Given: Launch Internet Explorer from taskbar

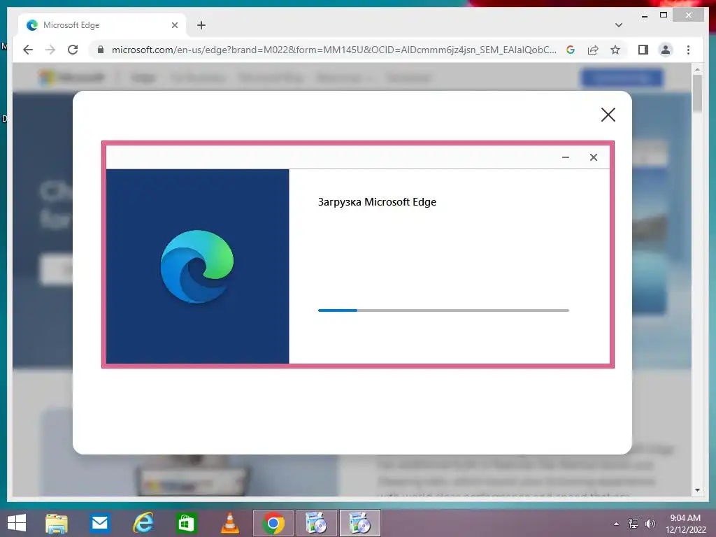Looking at the screenshot, I should click(143, 523).
